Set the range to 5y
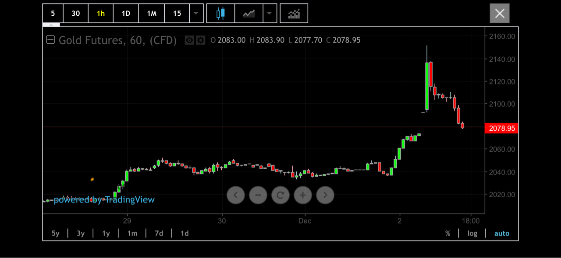561x258 pixels. point(55,233)
